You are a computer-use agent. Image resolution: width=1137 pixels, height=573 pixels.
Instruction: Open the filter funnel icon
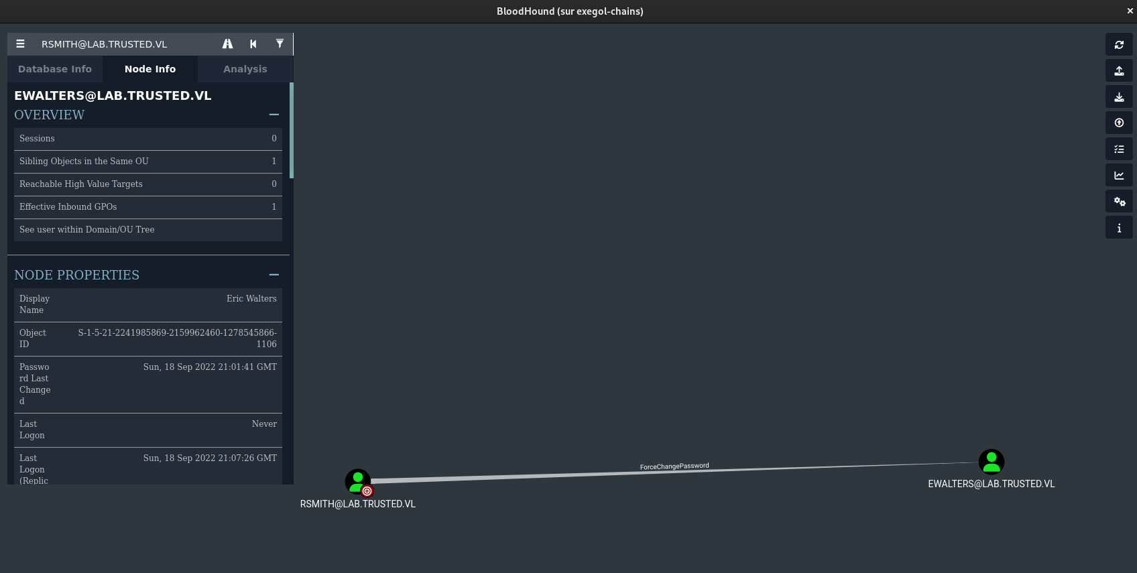(280, 44)
